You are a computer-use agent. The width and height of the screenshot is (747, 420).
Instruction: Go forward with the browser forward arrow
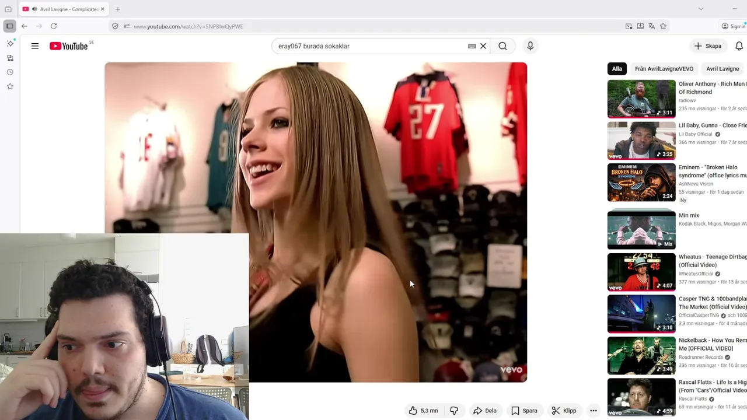[39, 26]
